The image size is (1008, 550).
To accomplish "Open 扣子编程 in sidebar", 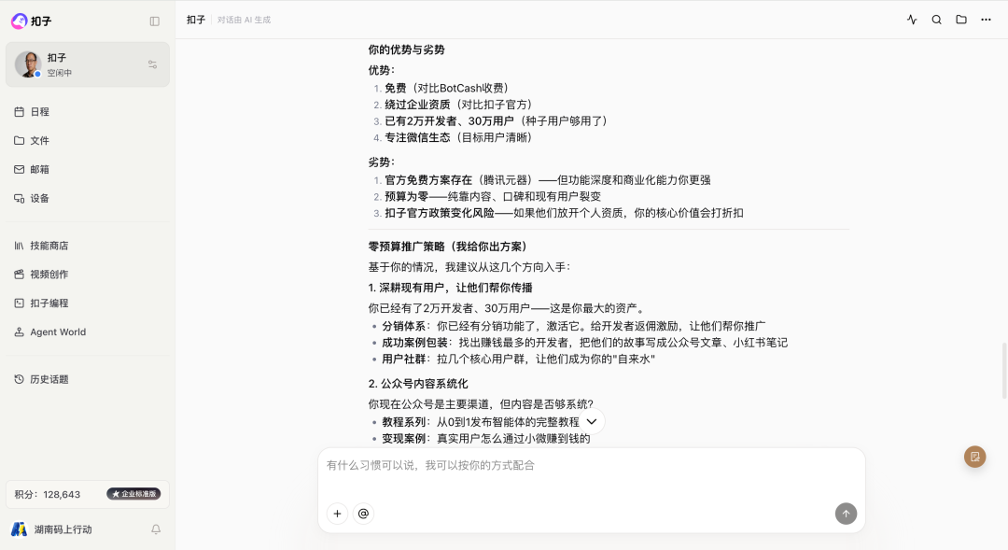I will [x=88, y=303].
